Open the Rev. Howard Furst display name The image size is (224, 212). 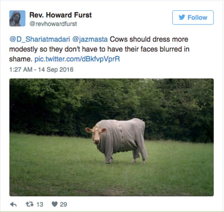point(61,15)
